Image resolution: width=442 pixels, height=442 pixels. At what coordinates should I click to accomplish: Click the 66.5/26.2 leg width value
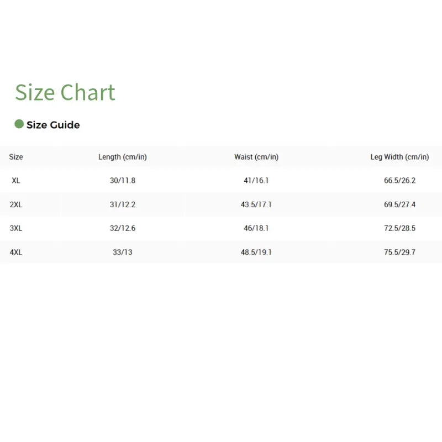(400, 181)
